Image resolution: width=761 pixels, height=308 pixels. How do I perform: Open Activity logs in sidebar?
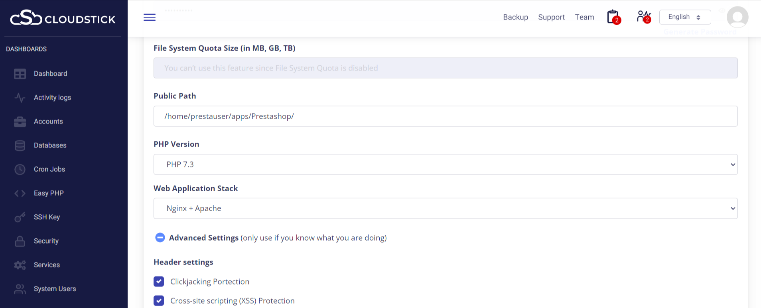pos(52,98)
